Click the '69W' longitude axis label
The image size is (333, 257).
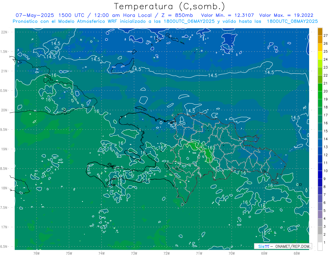point(264,253)
